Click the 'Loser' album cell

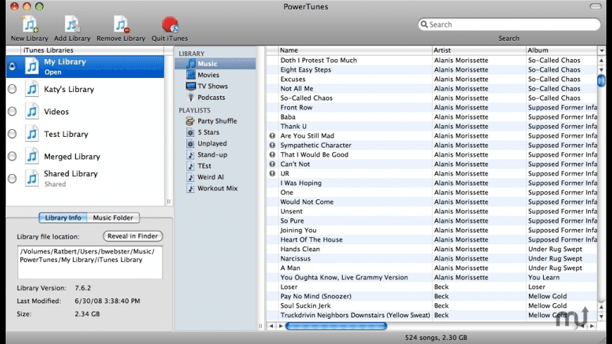point(537,286)
